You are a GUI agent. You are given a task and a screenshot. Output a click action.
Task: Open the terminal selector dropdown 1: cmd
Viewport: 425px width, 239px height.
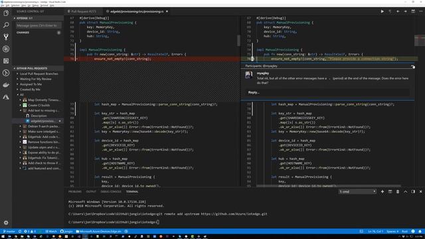(357, 192)
